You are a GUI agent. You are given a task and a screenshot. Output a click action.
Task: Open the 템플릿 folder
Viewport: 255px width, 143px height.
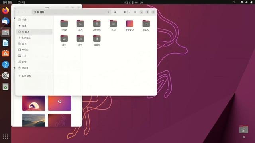(x=97, y=40)
